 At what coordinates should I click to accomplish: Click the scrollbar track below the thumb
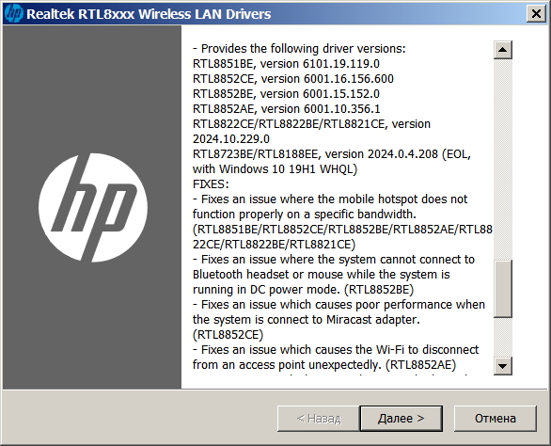502,337
